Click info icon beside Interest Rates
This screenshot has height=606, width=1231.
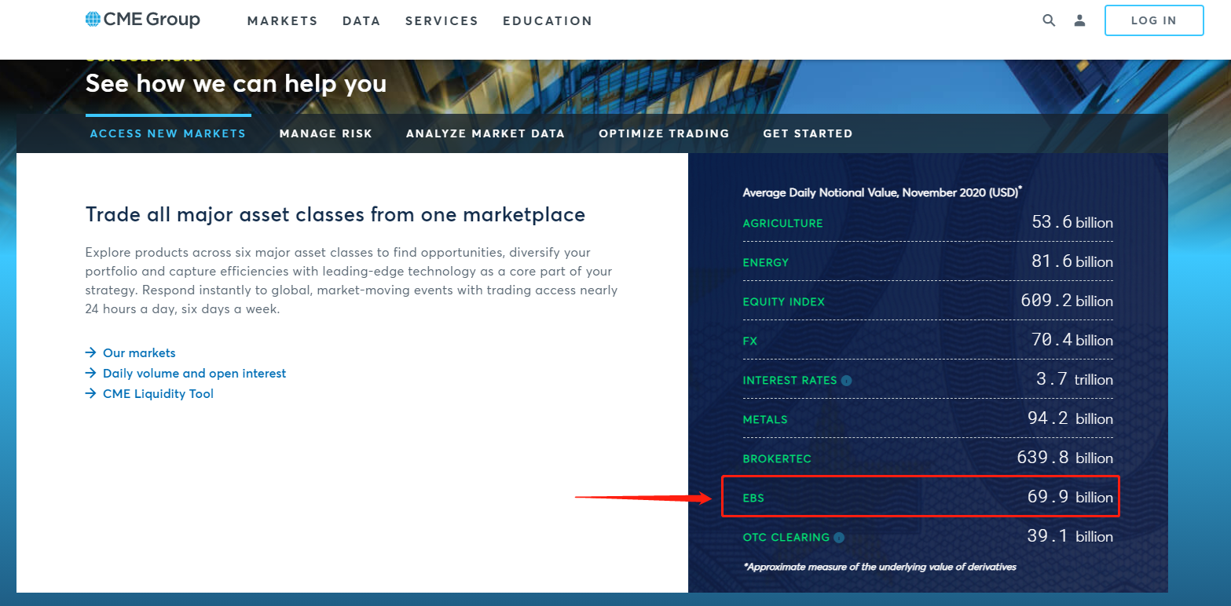846,381
